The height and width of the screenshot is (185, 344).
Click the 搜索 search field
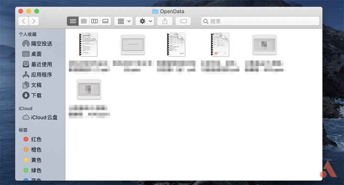click(x=260, y=22)
